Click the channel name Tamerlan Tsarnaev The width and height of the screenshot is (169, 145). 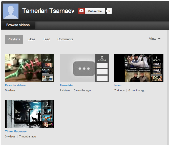[x=48, y=11]
